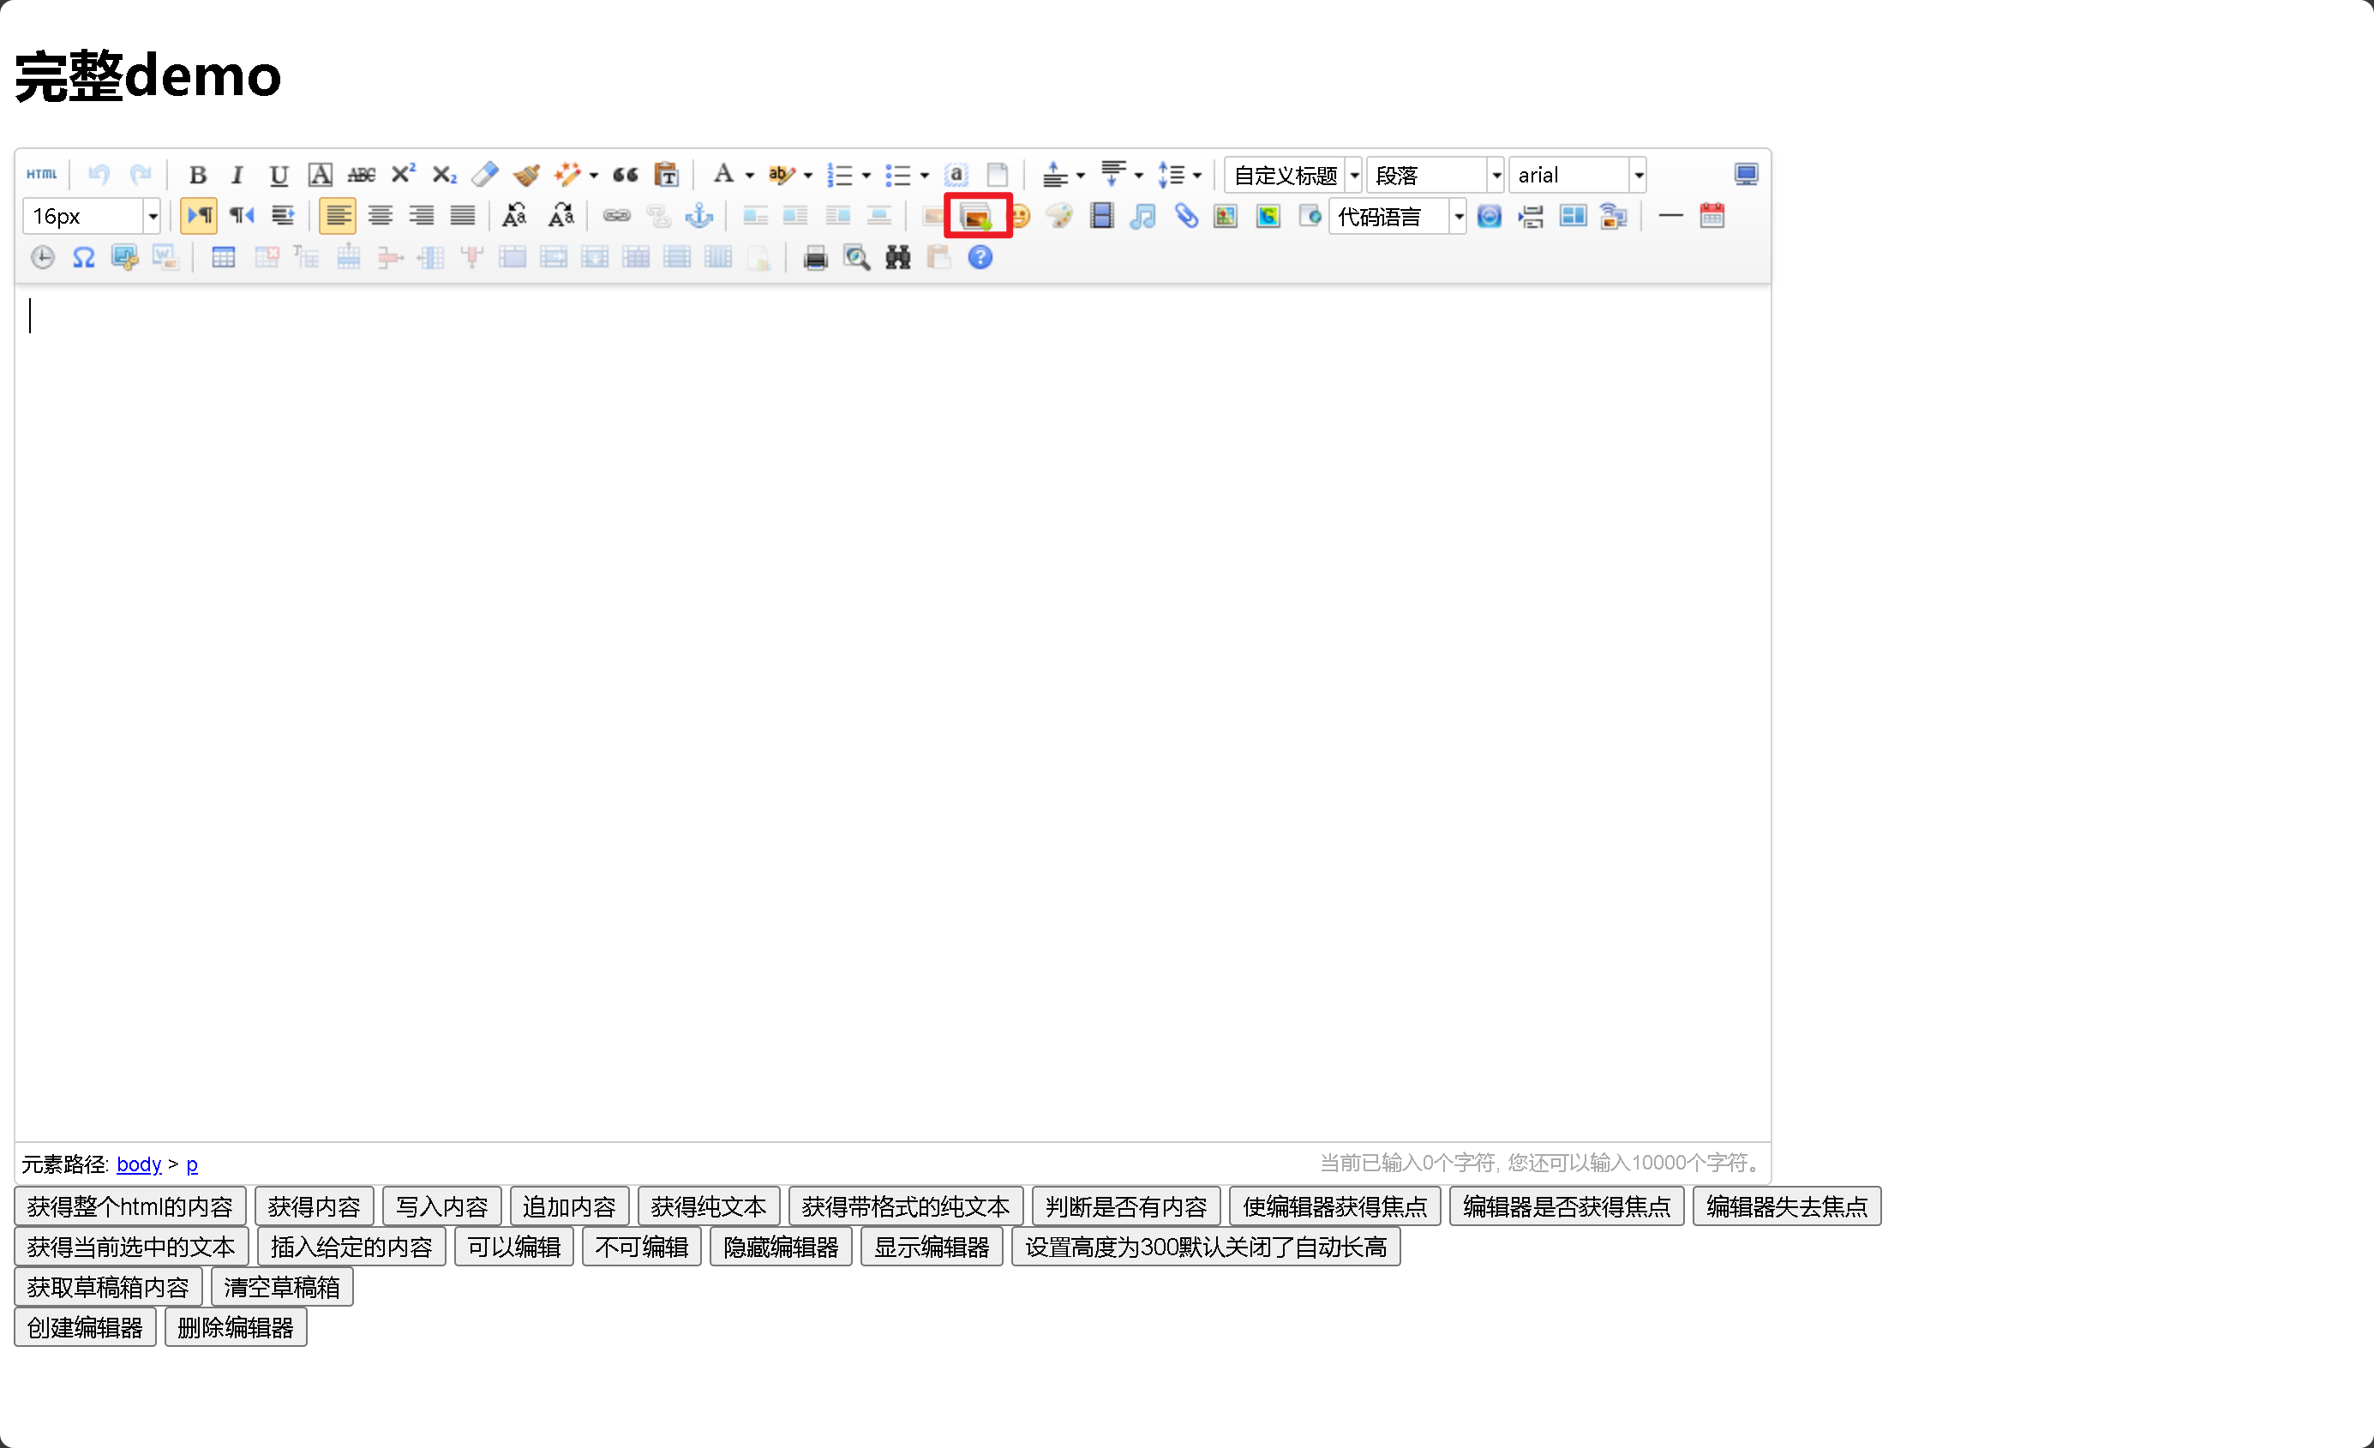
Task: Click the 获得纯文本 button
Action: (x=707, y=1206)
